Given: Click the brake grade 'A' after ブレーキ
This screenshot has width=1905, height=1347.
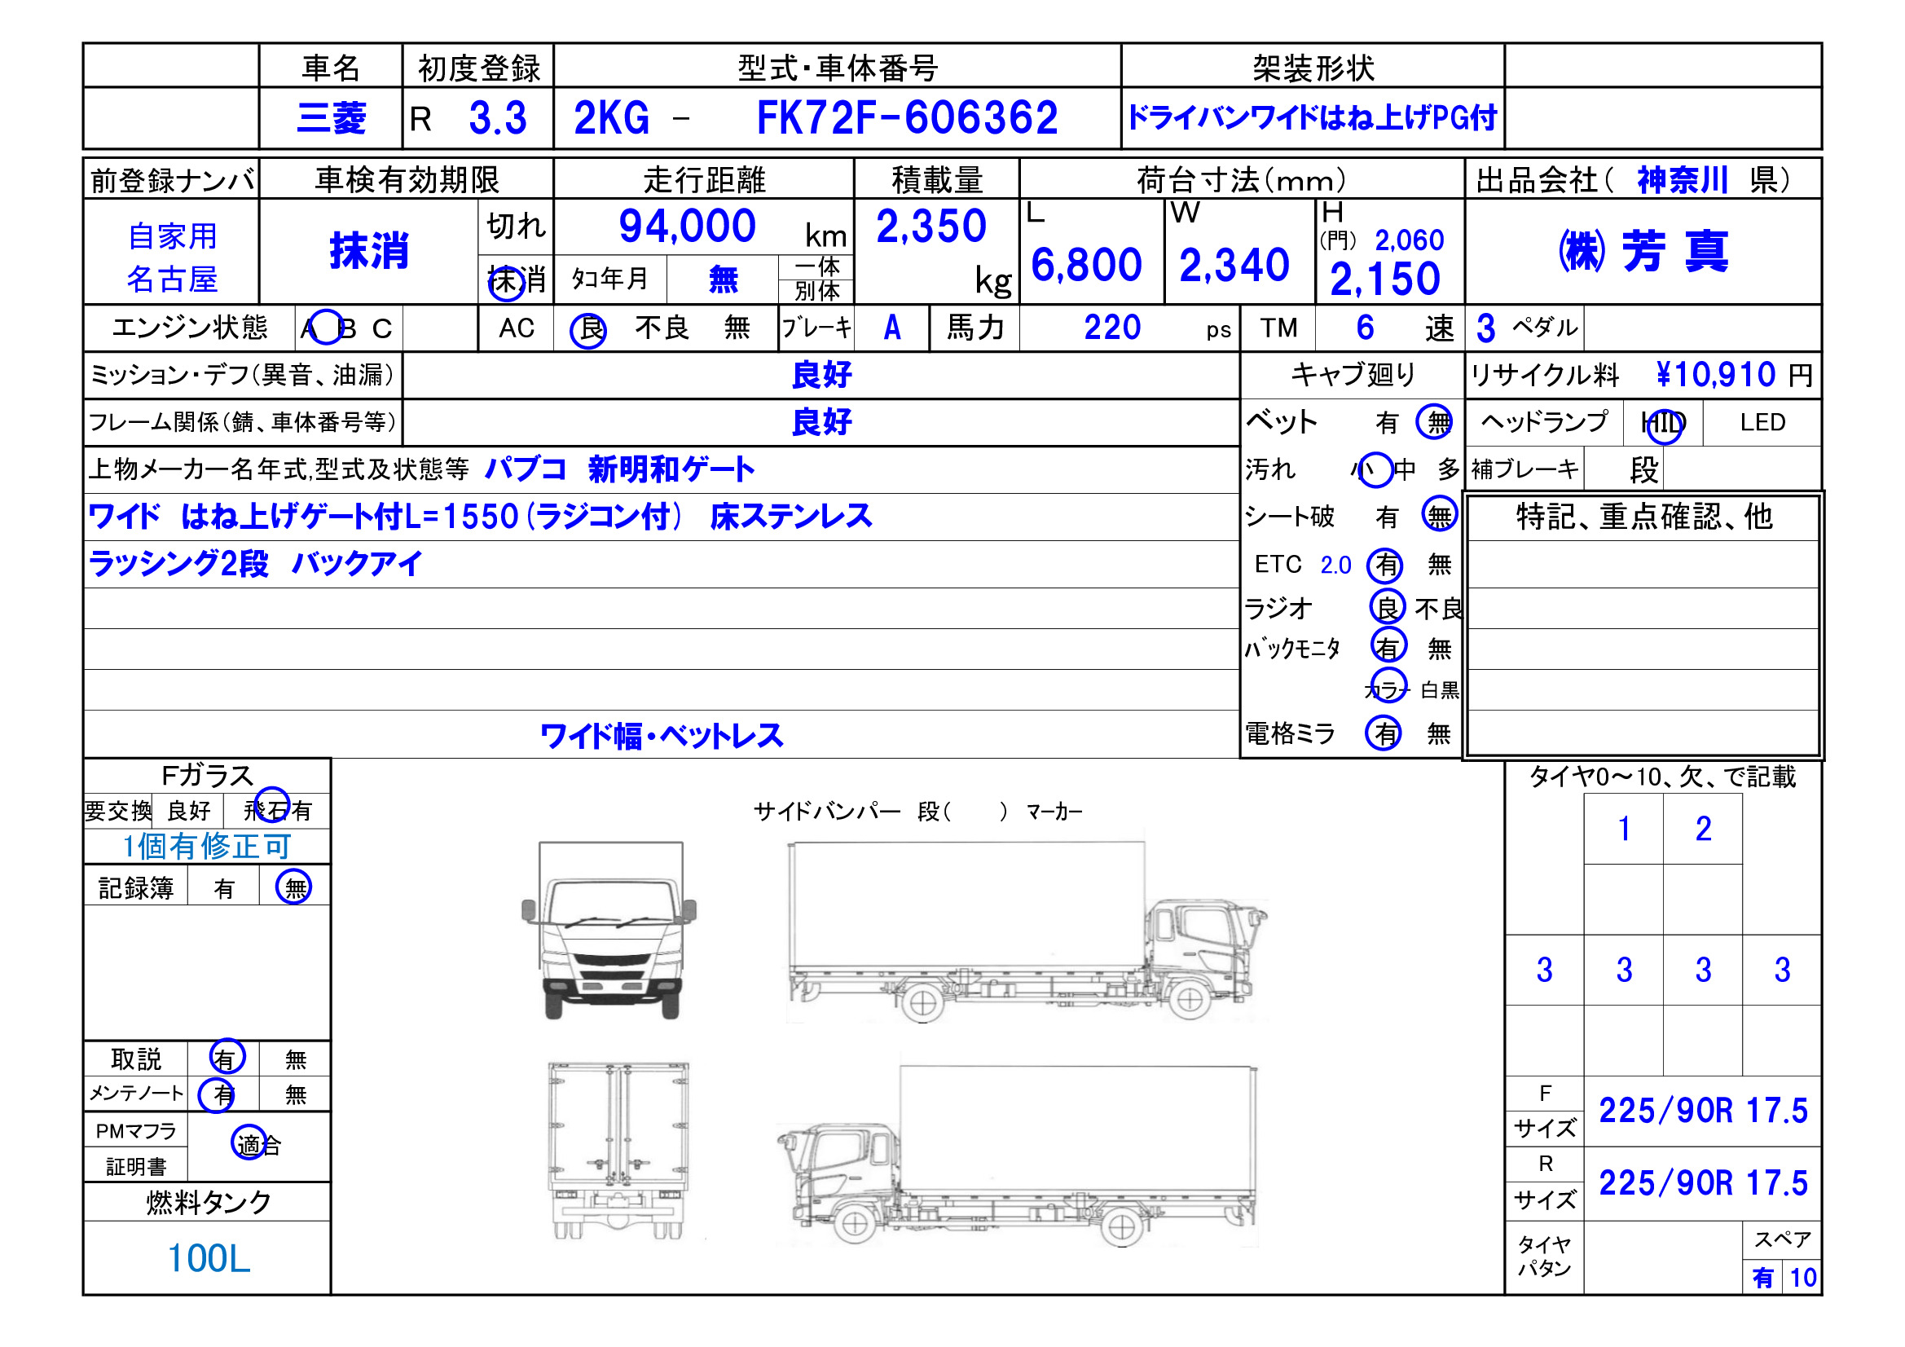Looking at the screenshot, I should click(892, 328).
